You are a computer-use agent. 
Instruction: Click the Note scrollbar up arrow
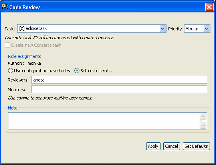click(203, 117)
